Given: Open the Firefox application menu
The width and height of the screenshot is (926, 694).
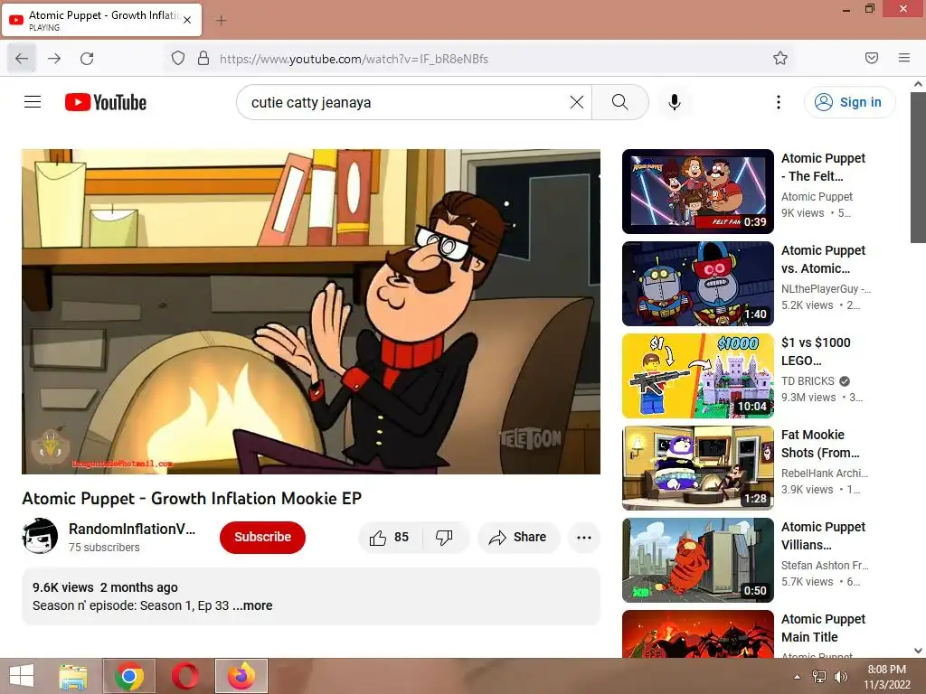Looking at the screenshot, I should 904,58.
